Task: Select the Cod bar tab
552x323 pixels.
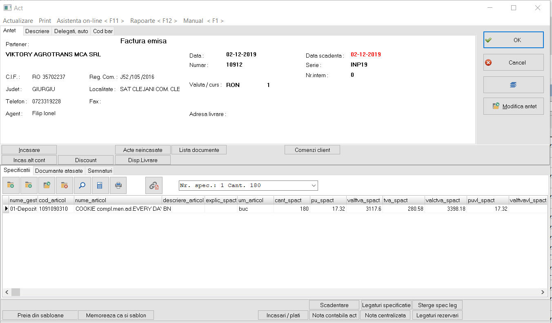Action: 102,31
